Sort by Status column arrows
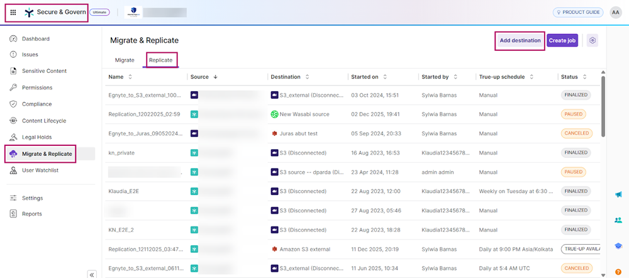The width and height of the screenshot is (629, 278). coord(583,77)
